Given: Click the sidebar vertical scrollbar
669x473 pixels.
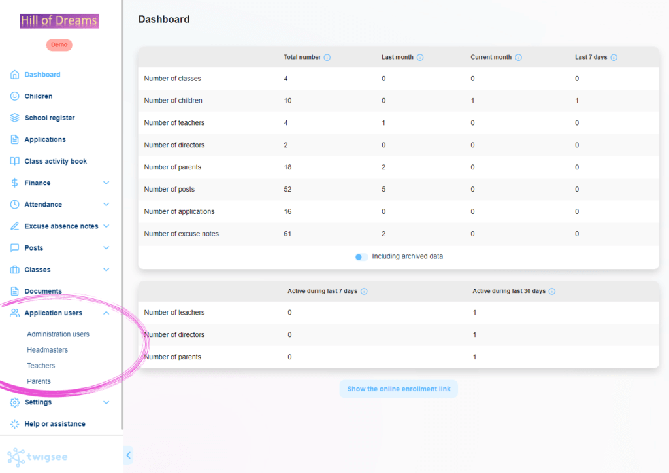Looking at the screenshot, I should (122, 215).
